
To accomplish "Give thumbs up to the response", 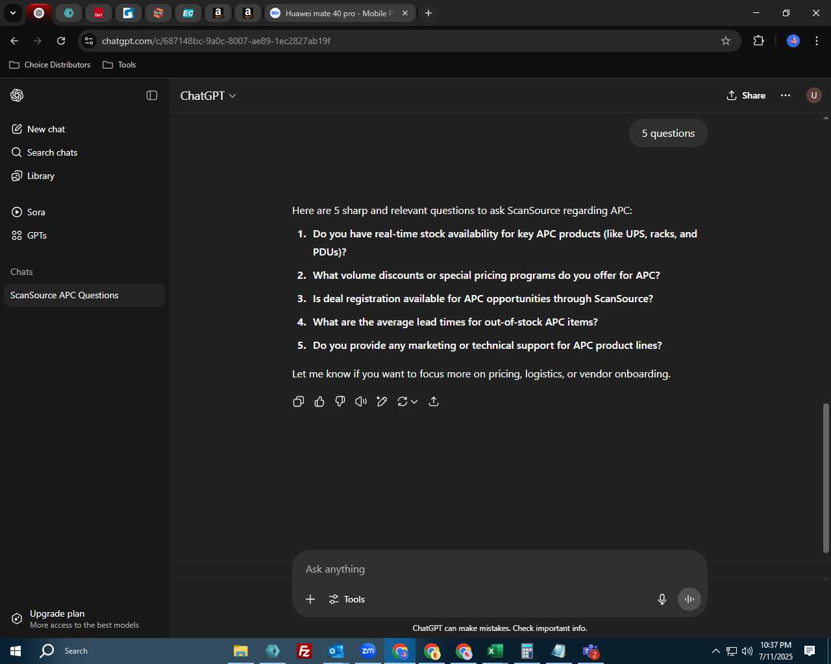I will (x=319, y=401).
